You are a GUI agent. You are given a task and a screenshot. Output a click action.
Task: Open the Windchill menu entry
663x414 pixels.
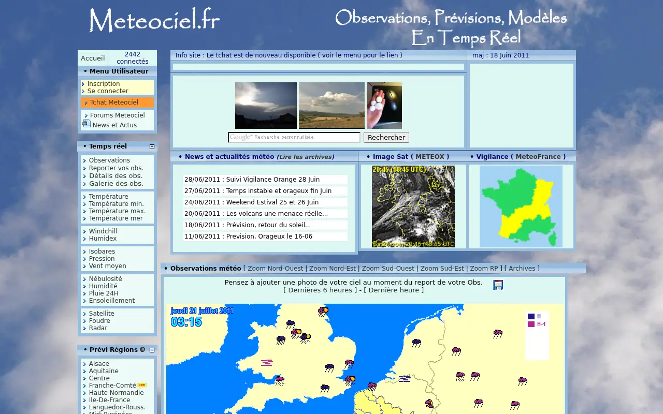(103, 231)
